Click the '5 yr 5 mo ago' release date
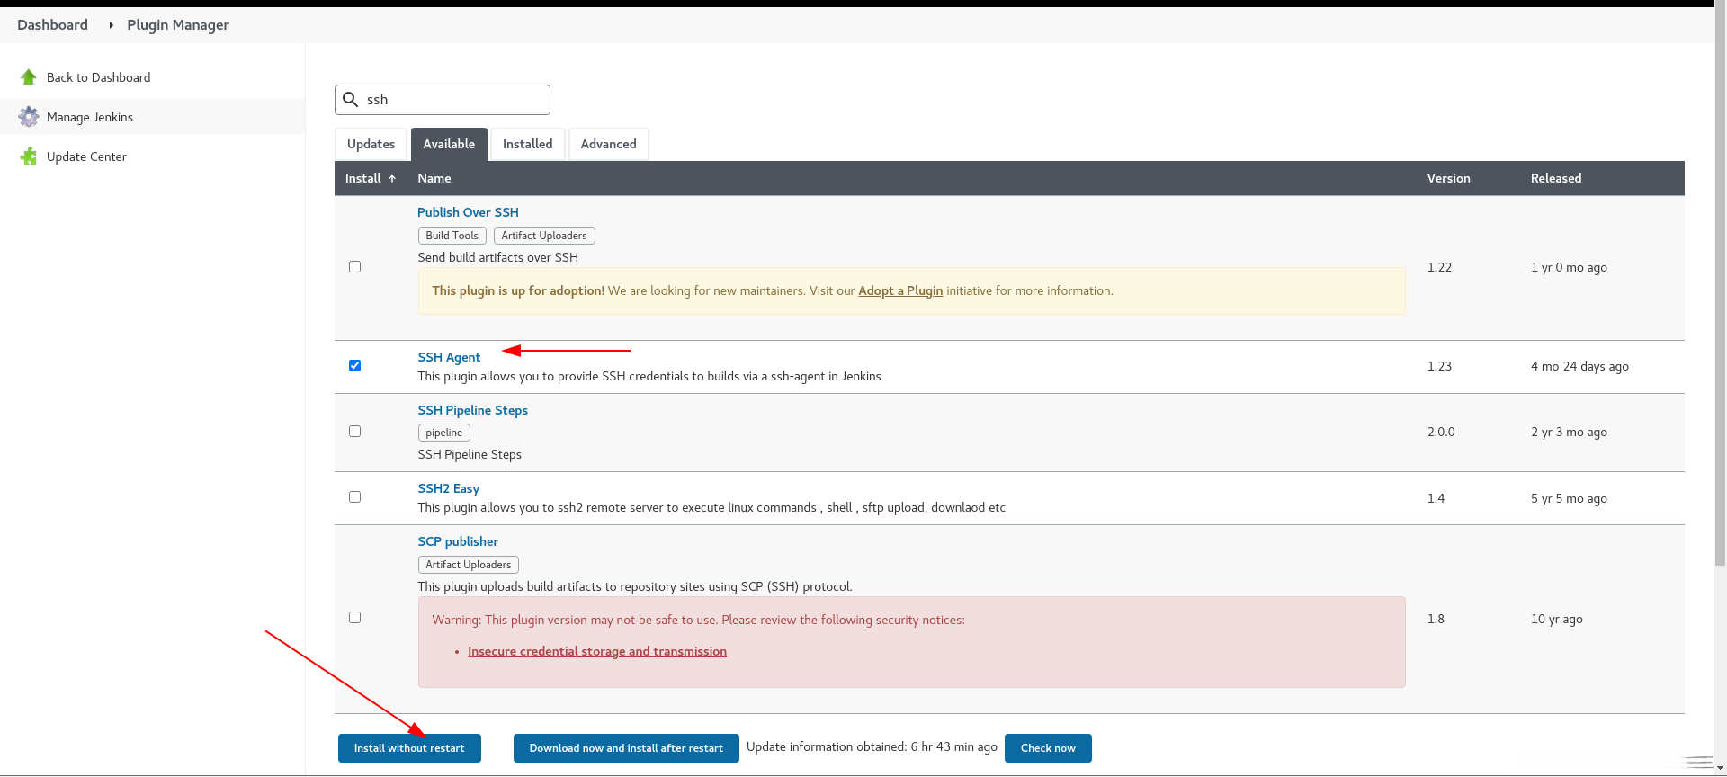The height and width of the screenshot is (777, 1727). 1569,498
